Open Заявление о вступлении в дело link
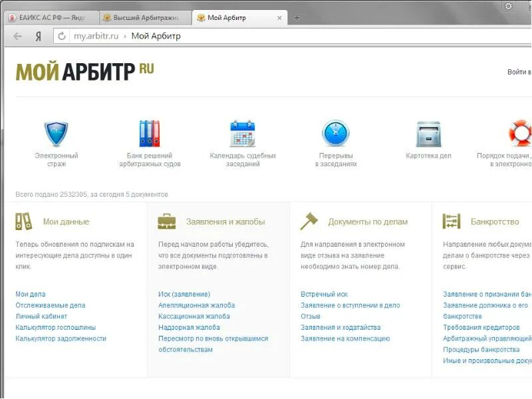Viewport: 532px width, 399px height. point(350,305)
